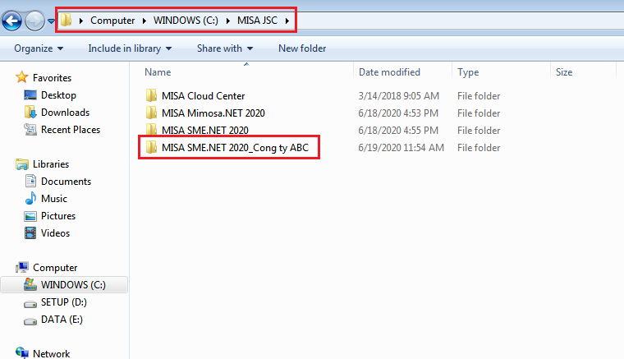Select MISA SME.NET 2020_Cong ty ABC name

[235, 148]
